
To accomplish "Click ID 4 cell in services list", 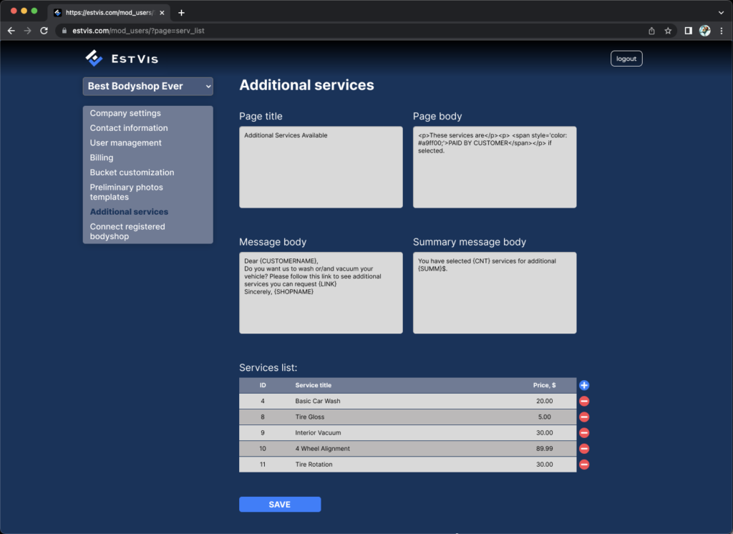I will point(263,401).
